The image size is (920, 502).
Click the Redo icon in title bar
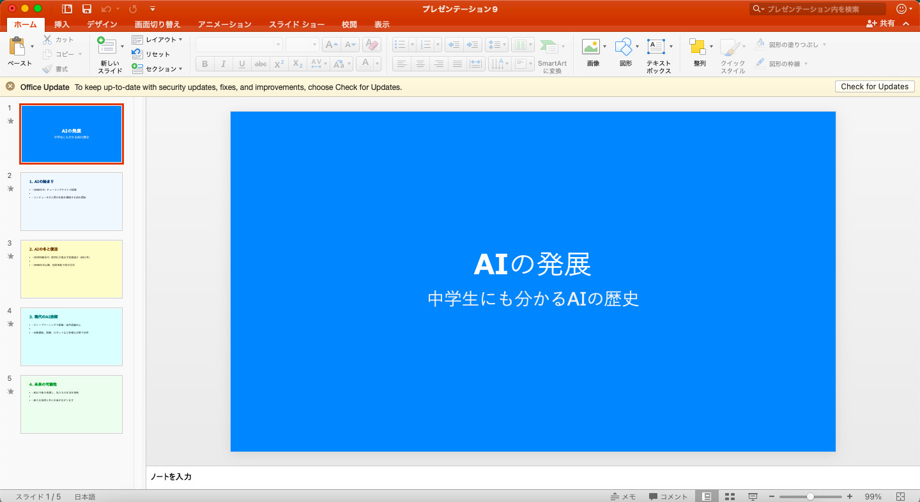(133, 9)
